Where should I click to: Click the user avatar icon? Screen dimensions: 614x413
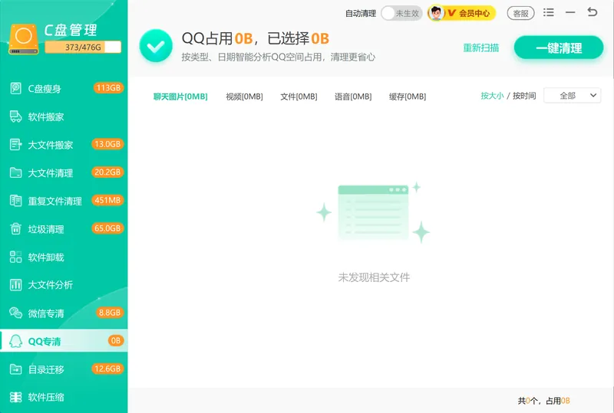click(x=436, y=13)
